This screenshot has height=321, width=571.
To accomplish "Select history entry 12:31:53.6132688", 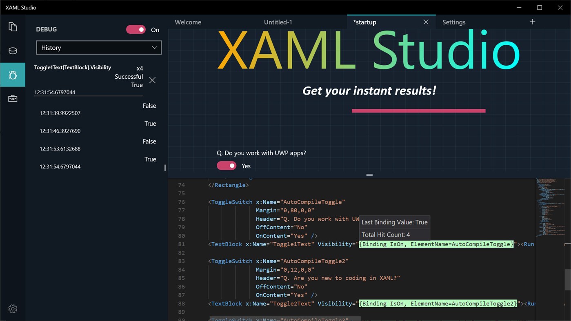I will click(x=60, y=149).
